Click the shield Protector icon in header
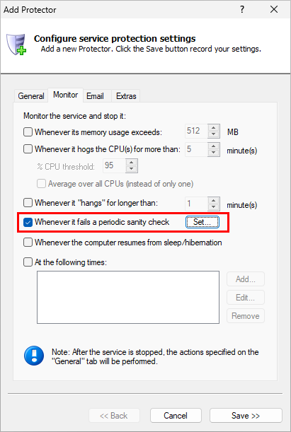 click(16, 44)
